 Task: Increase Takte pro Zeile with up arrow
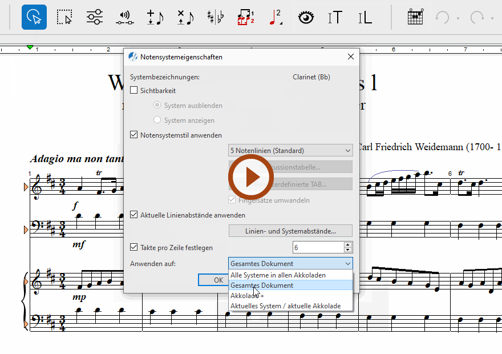point(348,244)
